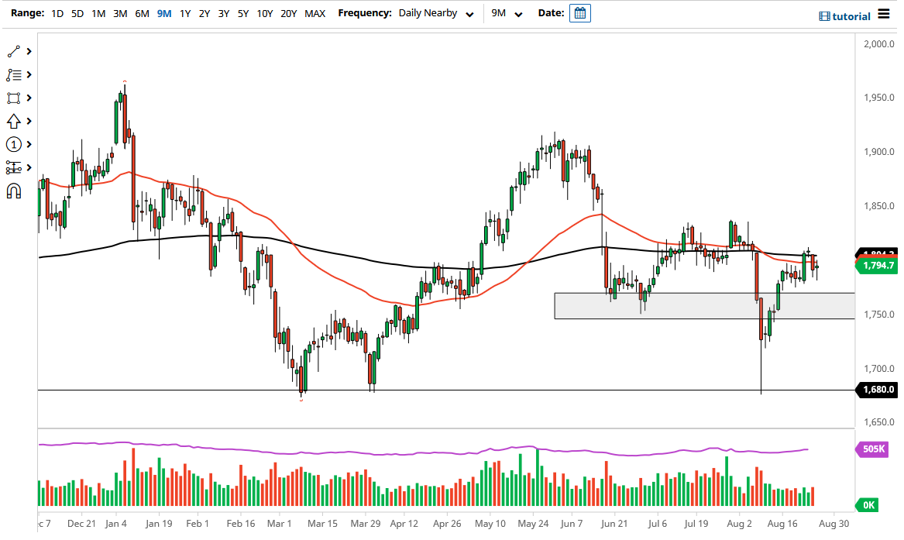This screenshot has height=540, width=904.
Task: Expand the line tool options chevron
Action: click(x=29, y=52)
